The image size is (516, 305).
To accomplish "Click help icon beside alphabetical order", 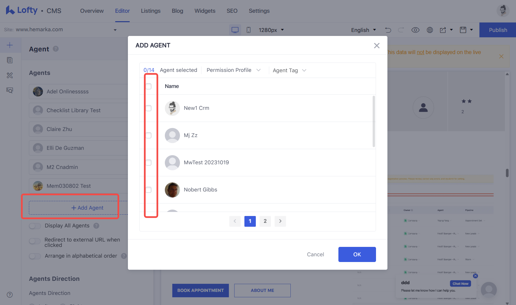I will click(124, 256).
